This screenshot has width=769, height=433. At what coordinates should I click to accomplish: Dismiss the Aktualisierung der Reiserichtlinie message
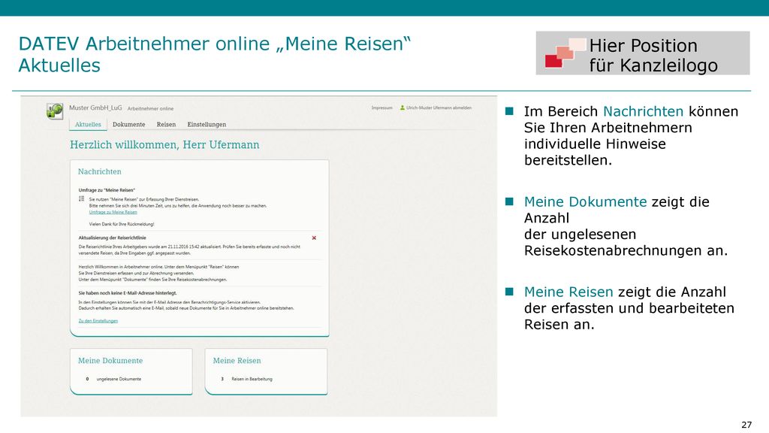point(314,238)
